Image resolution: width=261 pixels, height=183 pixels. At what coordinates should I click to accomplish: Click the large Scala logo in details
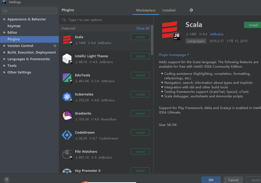coord(171,30)
